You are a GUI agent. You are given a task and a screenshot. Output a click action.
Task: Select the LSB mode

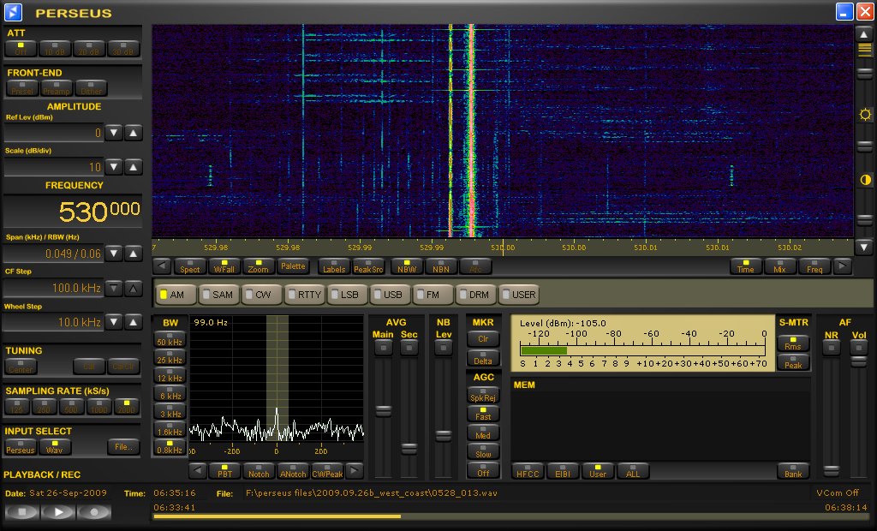pyautogui.click(x=346, y=295)
